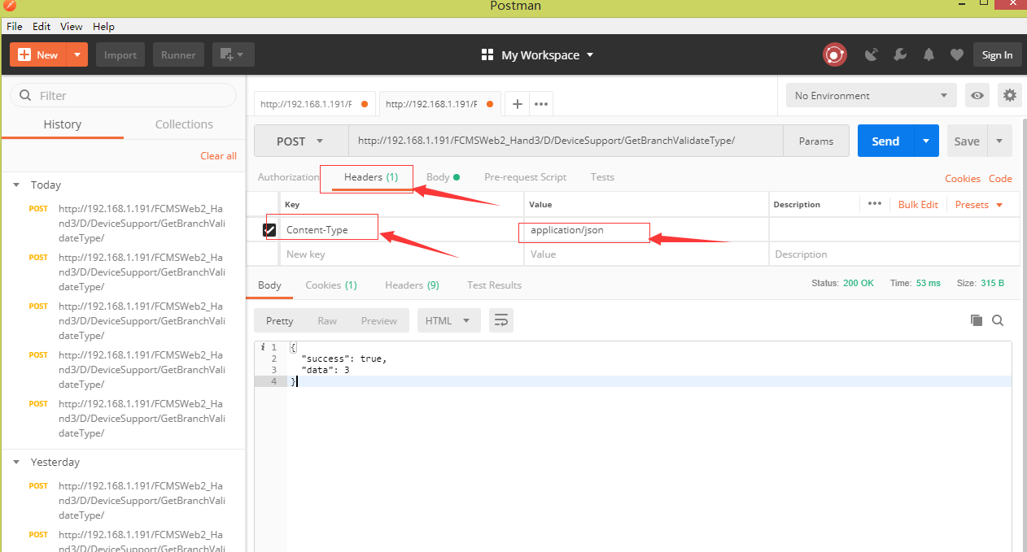Send the request with Send button
This screenshot has height=552, width=1027.
[x=886, y=141]
